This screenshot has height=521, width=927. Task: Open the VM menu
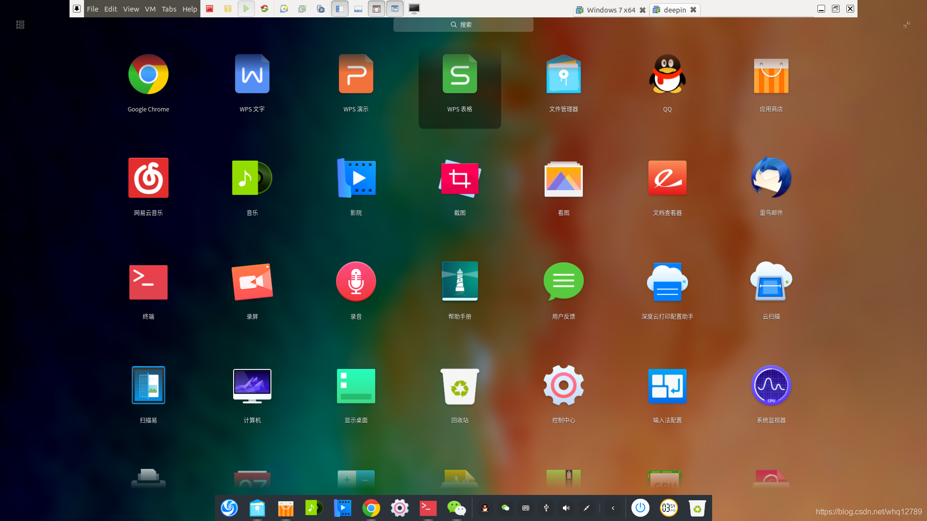tap(150, 9)
